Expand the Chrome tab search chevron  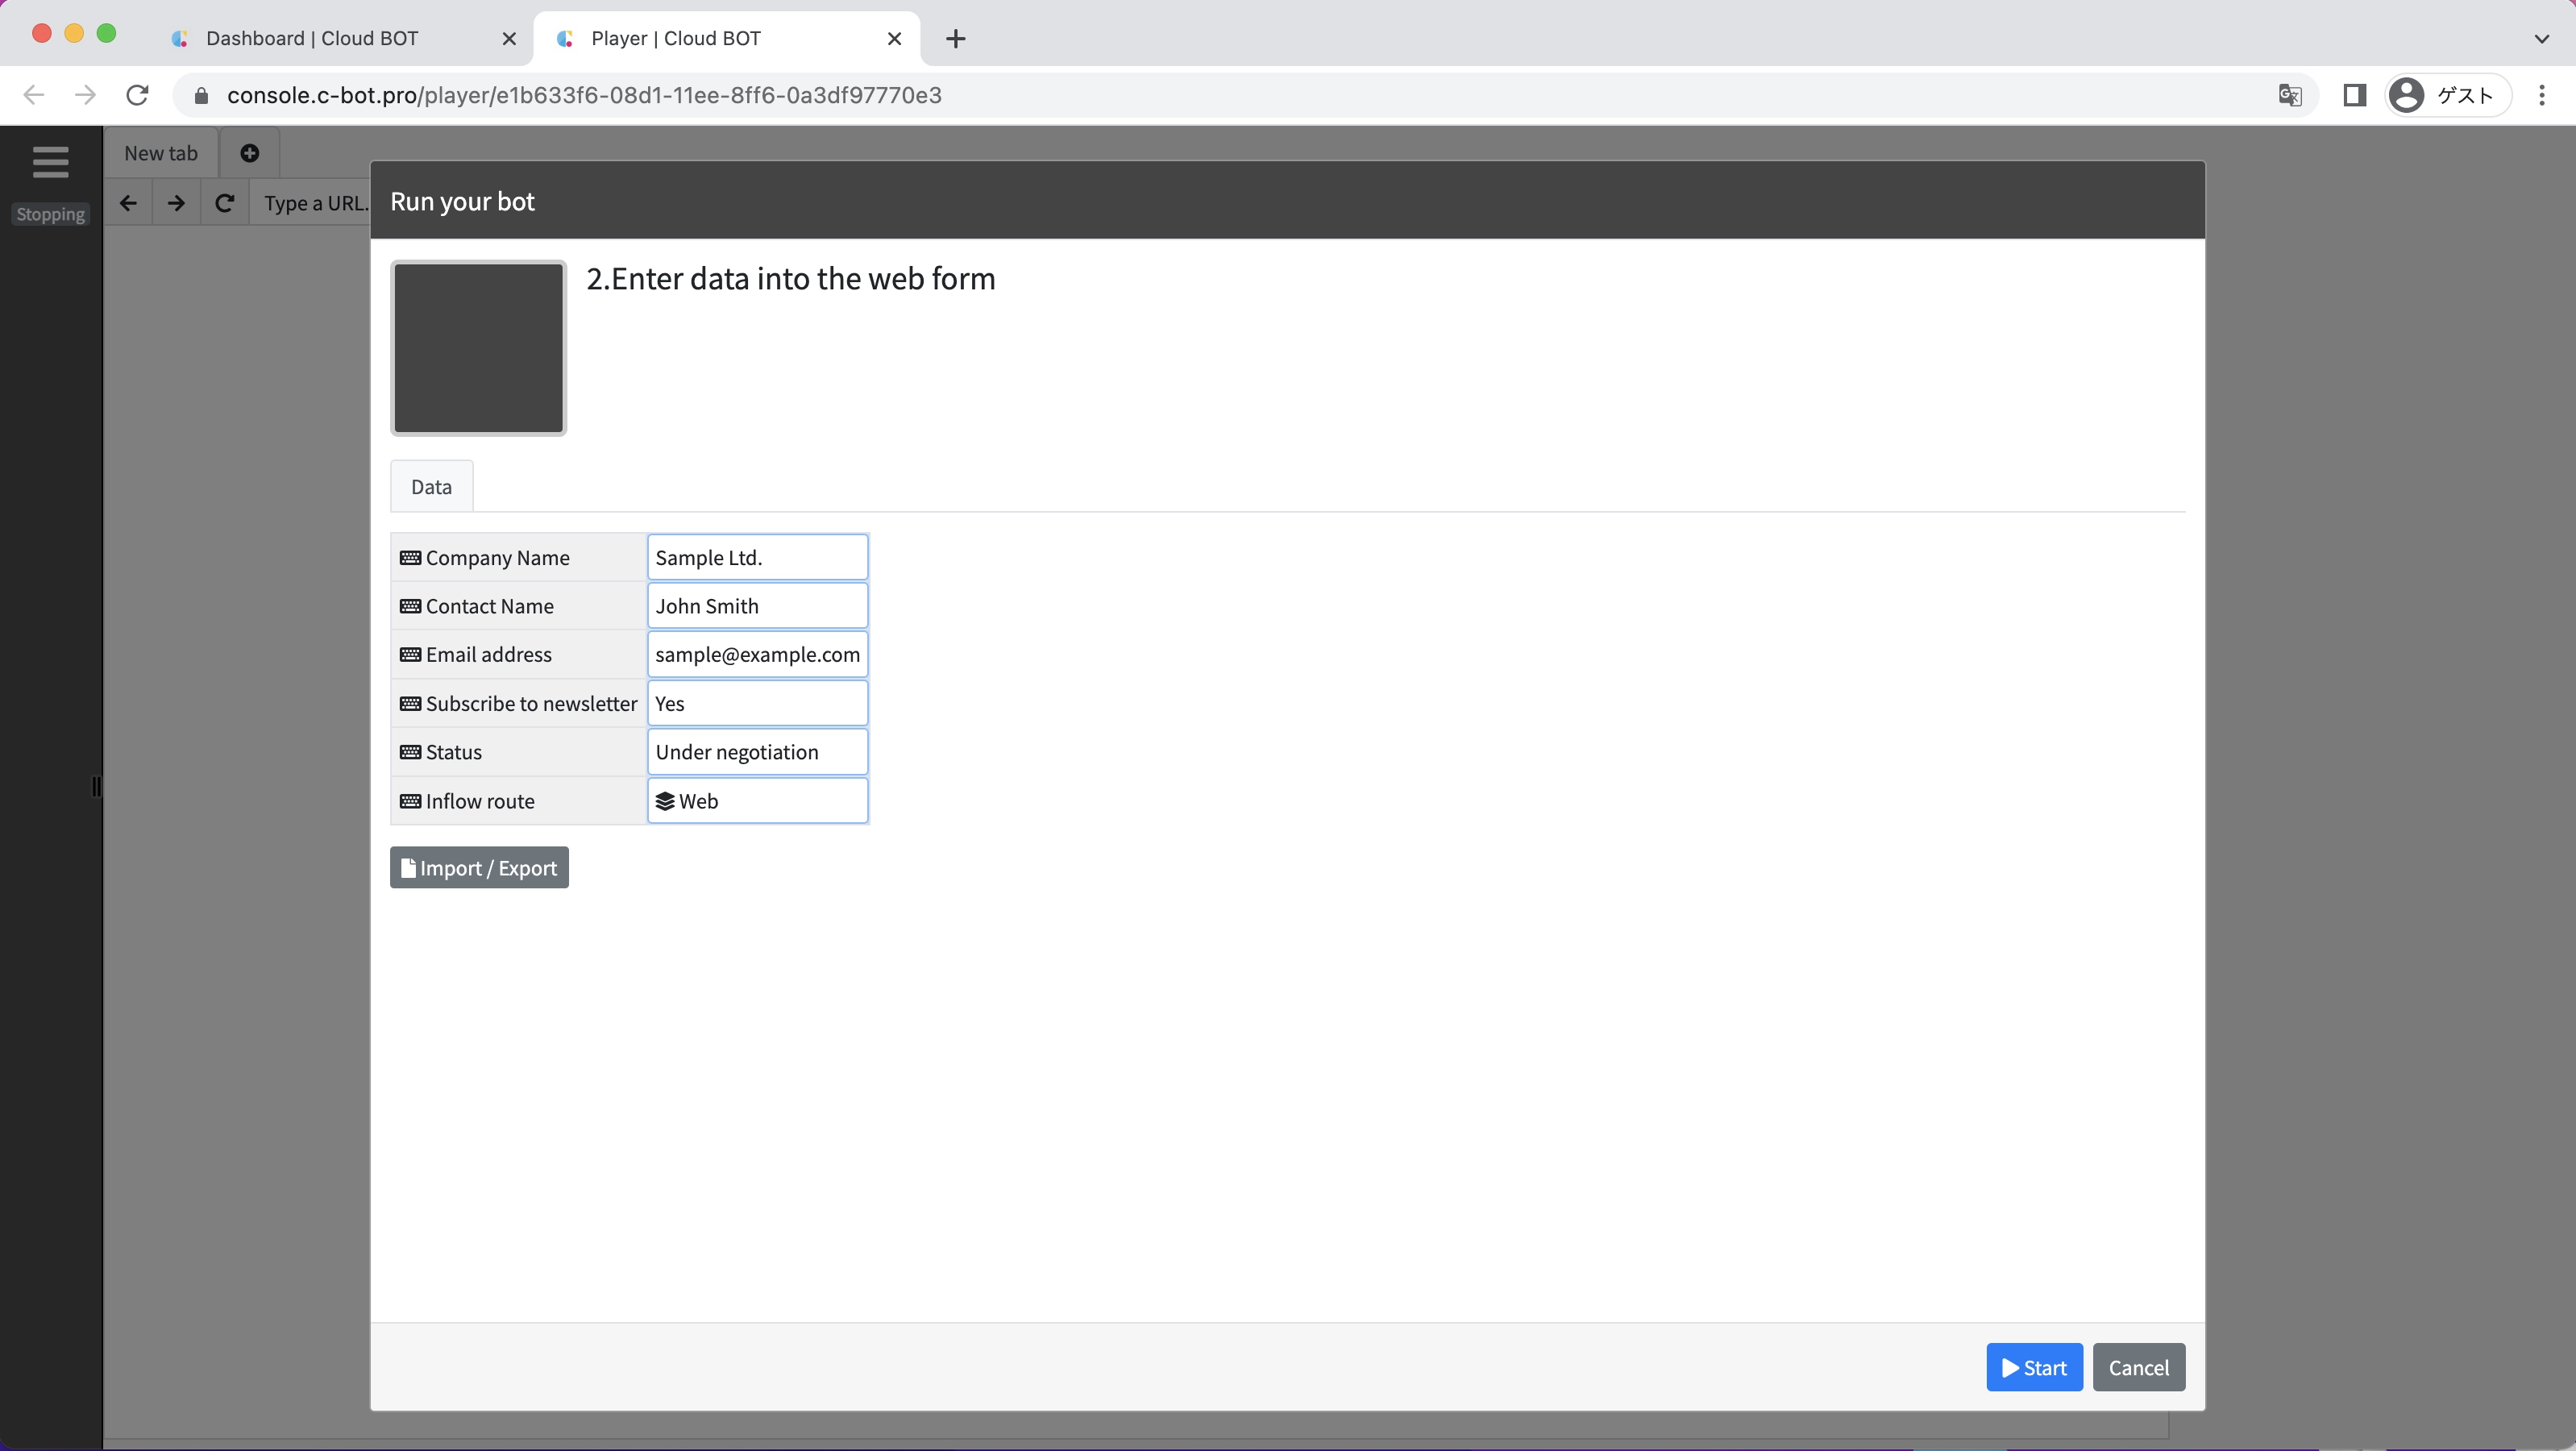(x=2541, y=38)
